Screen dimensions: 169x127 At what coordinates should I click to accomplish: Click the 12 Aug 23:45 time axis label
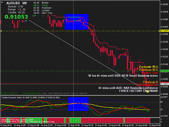(74, 125)
